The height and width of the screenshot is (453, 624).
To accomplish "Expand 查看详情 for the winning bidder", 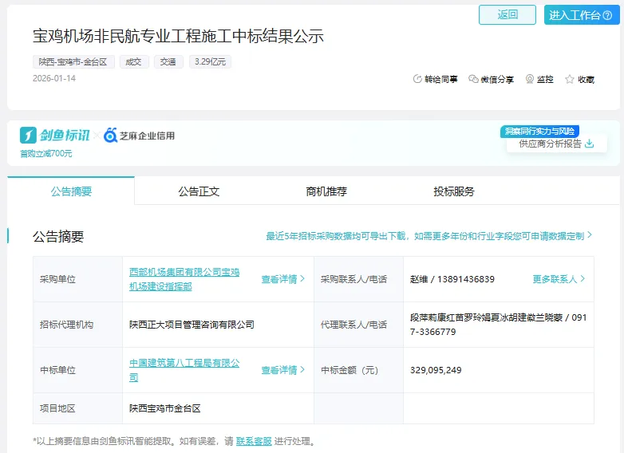I will (x=283, y=370).
